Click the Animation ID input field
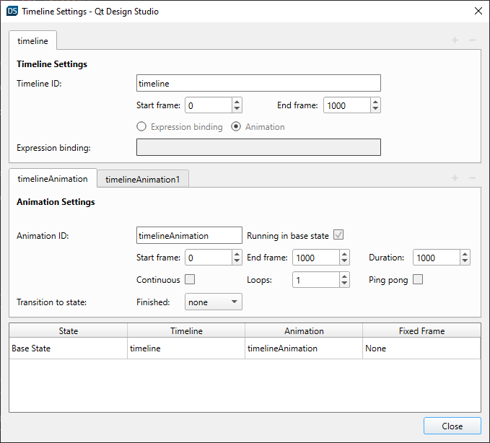The image size is (490, 443). coord(189,235)
